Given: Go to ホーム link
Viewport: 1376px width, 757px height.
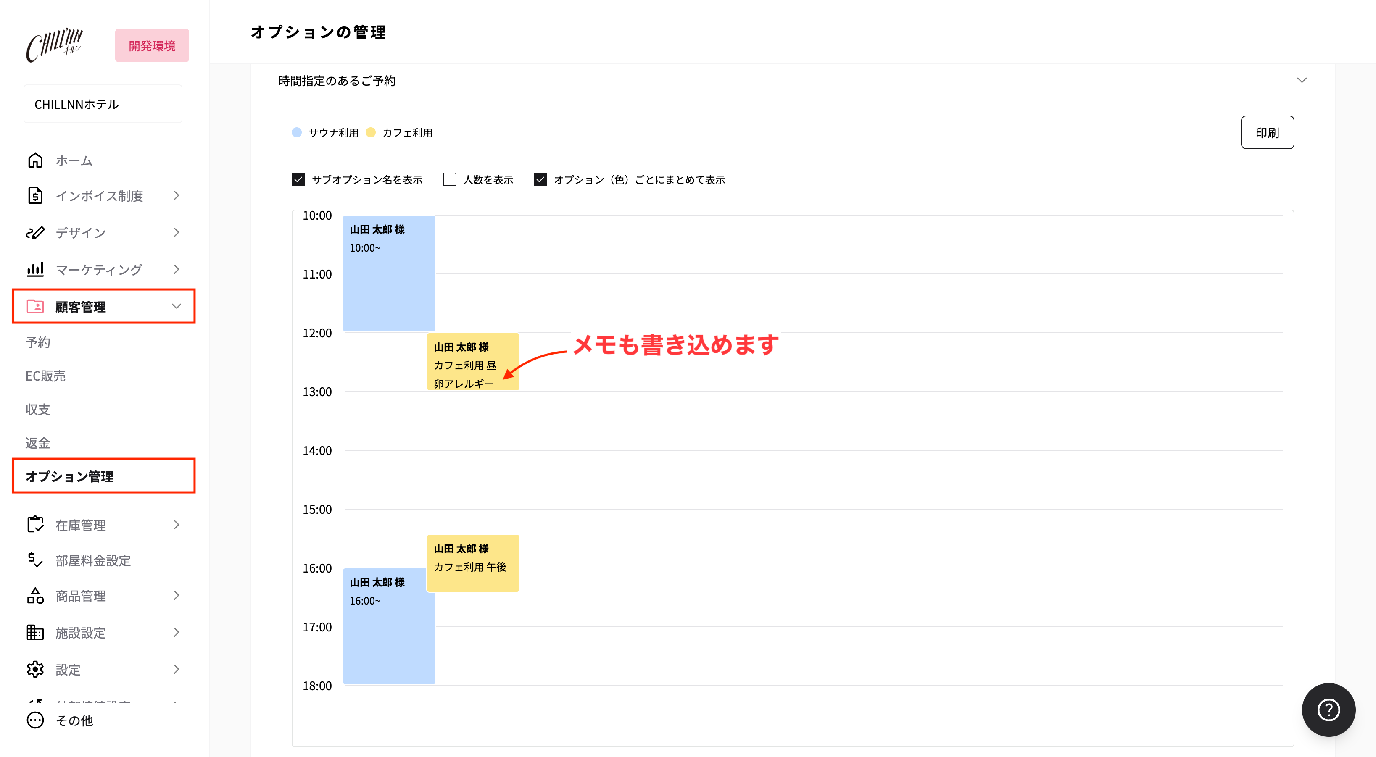Looking at the screenshot, I should click(74, 161).
